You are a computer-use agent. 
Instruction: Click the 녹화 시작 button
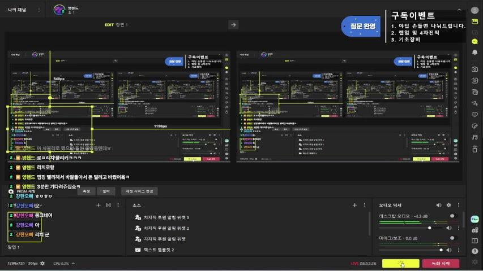441,263
